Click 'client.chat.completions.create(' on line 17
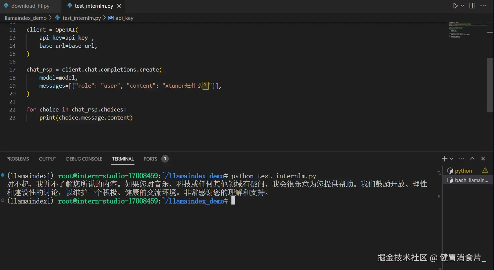 point(112,70)
